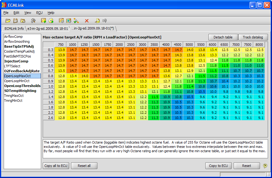272x178 pixels.
Task: Switch to the ECMLink Info tab
Action: pyautogui.click(x=14, y=29)
